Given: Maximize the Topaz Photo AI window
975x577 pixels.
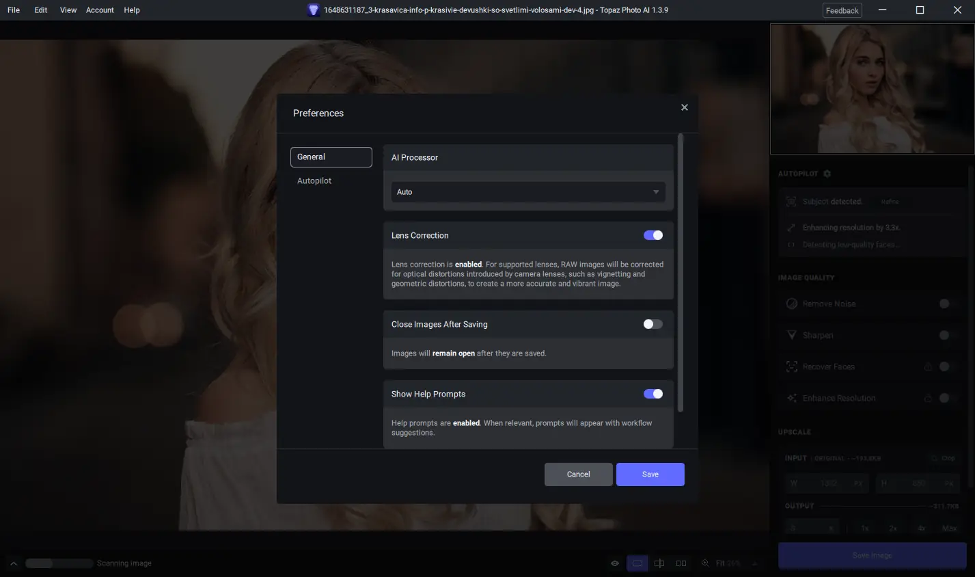Looking at the screenshot, I should click(920, 10).
